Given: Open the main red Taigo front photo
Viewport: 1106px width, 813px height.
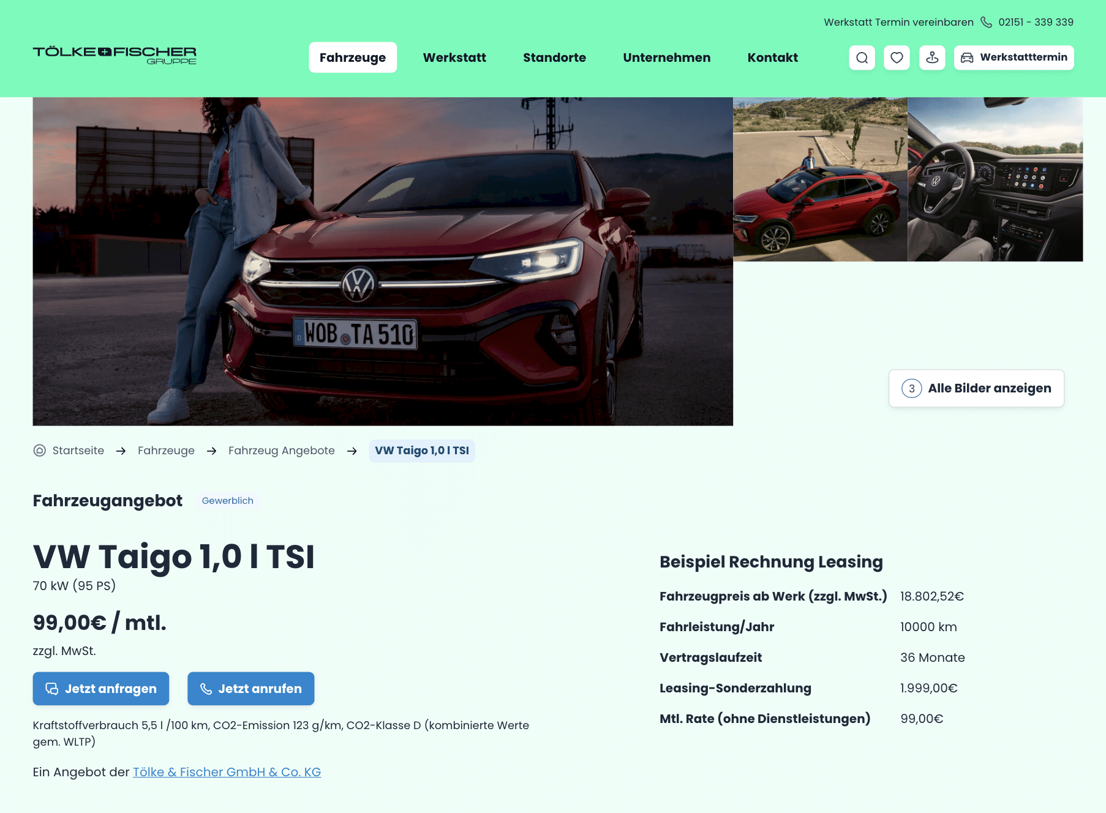Looking at the screenshot, I should pyautogui.click(x=383, y=261).
